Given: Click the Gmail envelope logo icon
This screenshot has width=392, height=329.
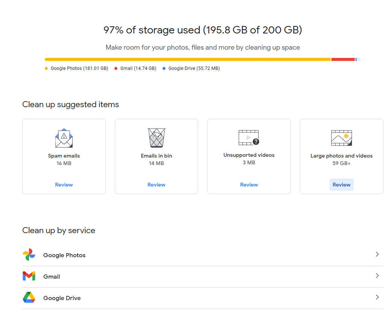Looking at the screenshot, I should tap(29, 276).
